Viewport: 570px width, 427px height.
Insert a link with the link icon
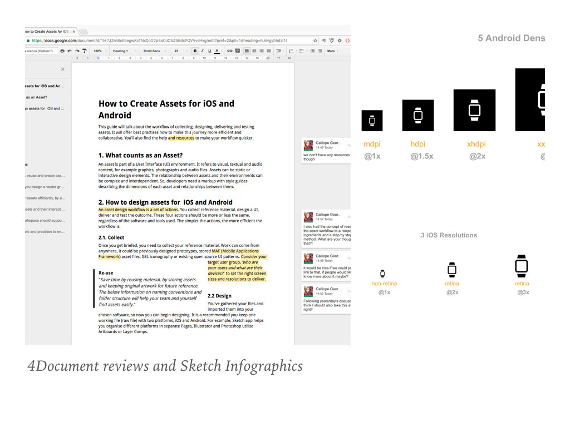[x=230, y=51]
